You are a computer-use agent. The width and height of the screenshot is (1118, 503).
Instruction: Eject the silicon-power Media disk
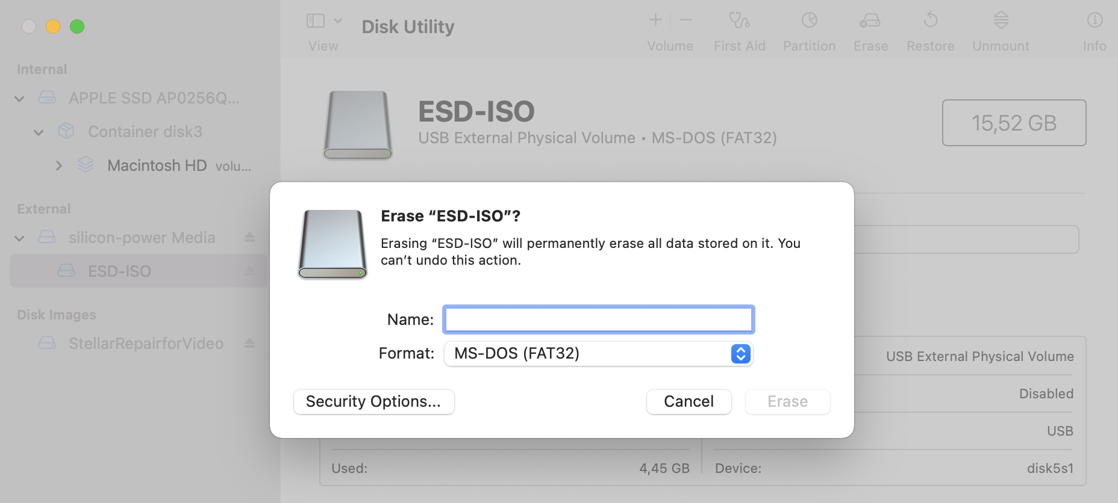click(249, 238)
